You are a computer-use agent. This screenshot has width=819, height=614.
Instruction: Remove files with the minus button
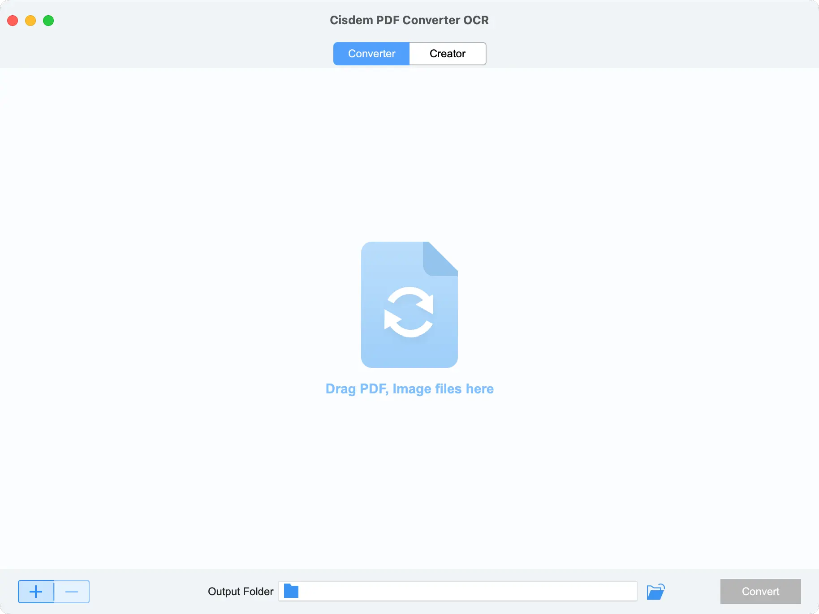pyautogui.click(x=72, y=592)
